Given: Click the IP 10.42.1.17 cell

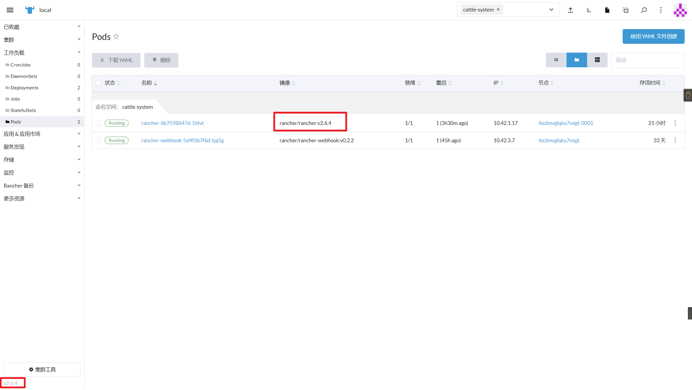Looking at the screenshot, I should click(x=505, y=123).
